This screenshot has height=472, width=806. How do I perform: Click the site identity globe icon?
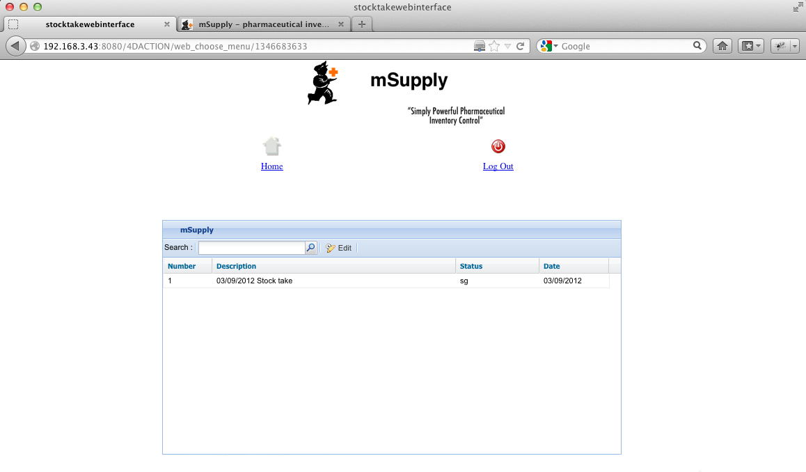[x=35, y=46]
